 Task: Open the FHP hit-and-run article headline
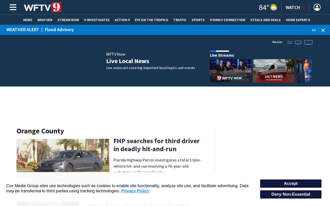pyautogui.click(x=156, y=145)
